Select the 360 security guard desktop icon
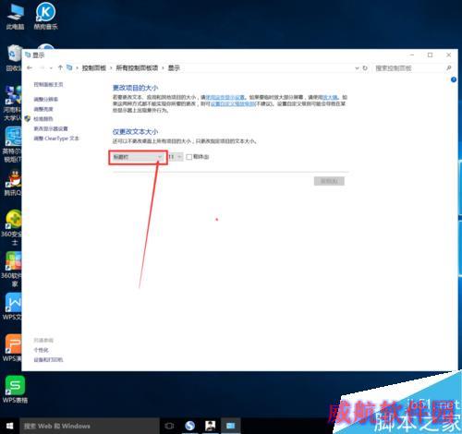The width and height of the screenshot is (462, 434). (x=12, y=227)
